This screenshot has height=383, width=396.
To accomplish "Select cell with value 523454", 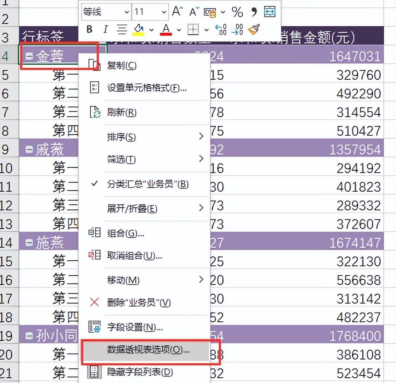I will pos(358,373).
